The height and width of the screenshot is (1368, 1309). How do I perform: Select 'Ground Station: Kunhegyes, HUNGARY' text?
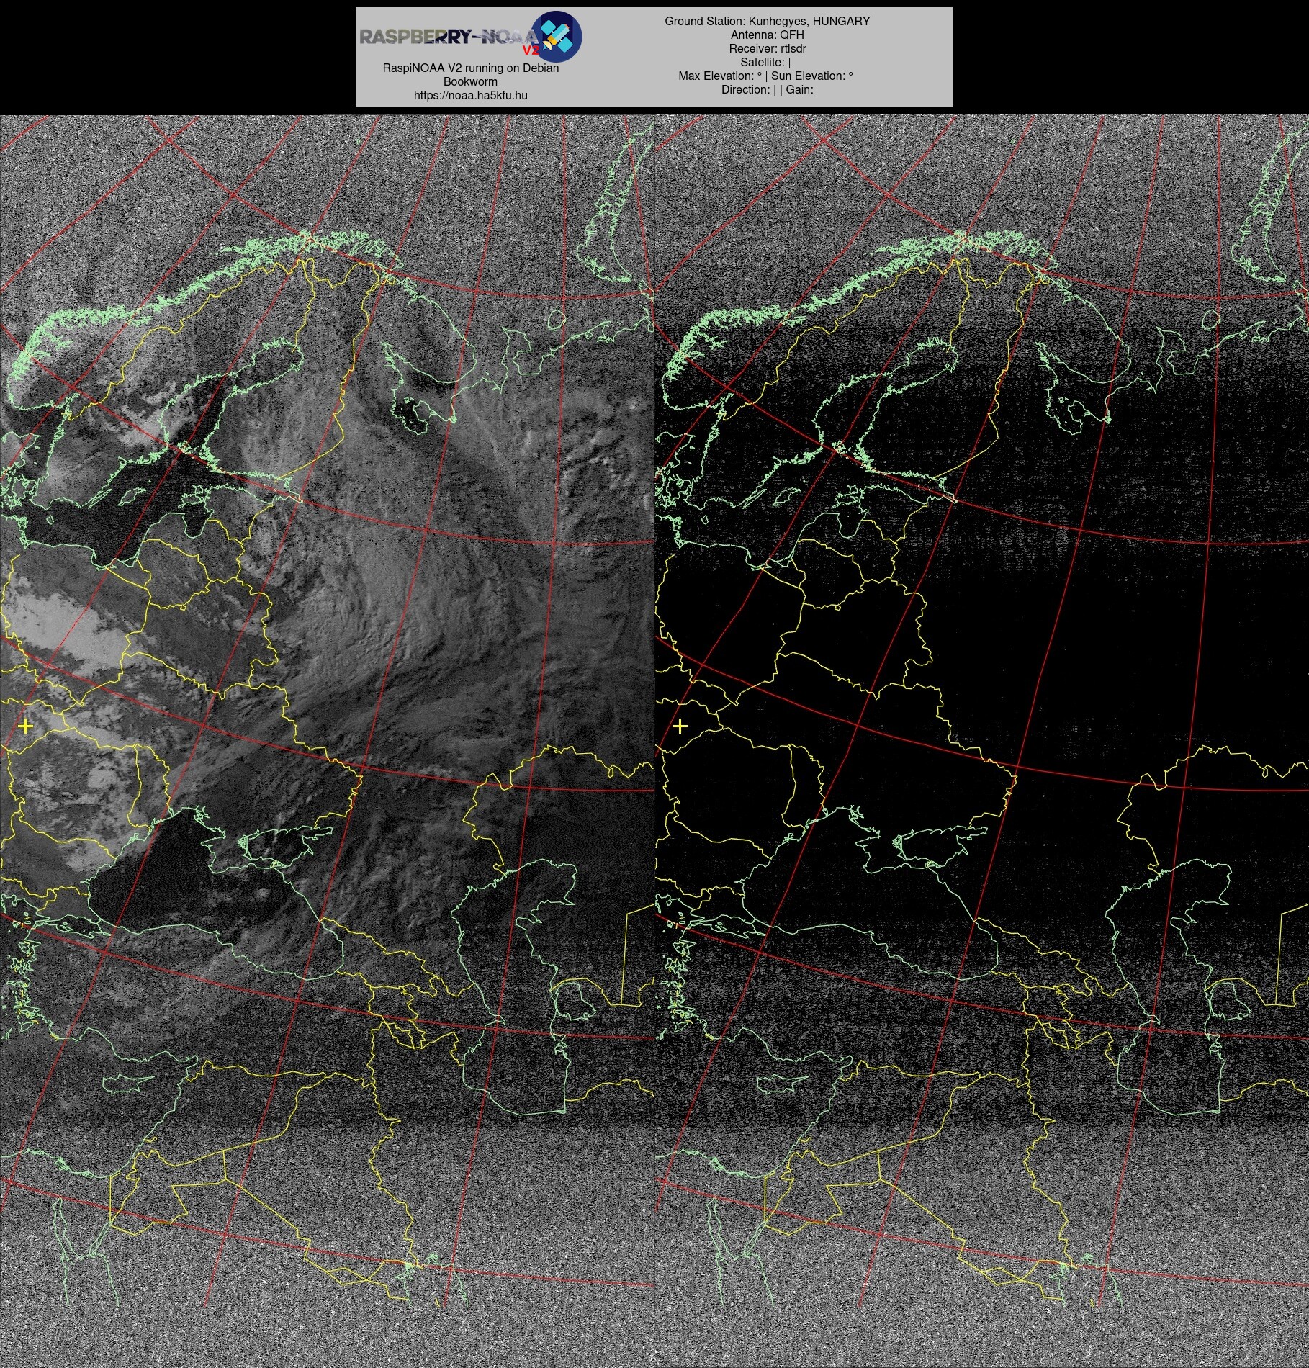tap(767, 21)
